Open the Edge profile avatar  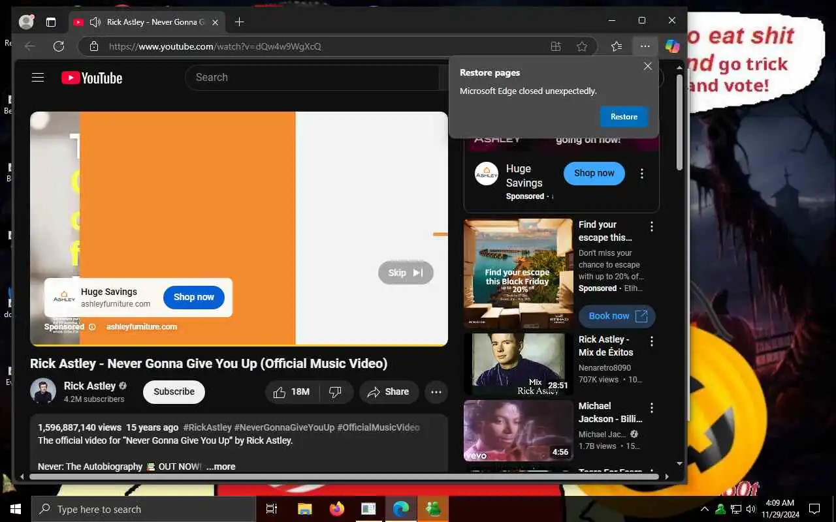tap(27, 22)
